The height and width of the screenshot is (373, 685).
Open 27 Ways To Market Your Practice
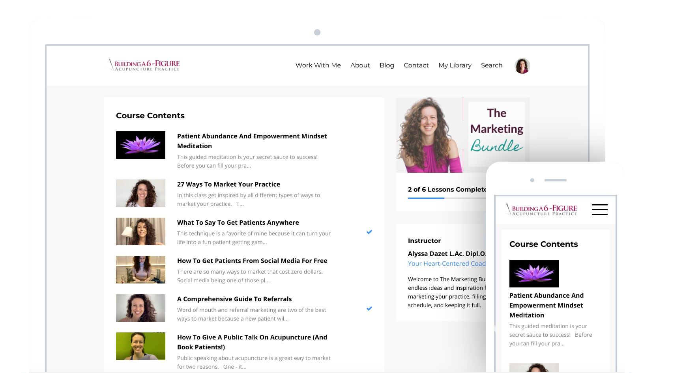[228, 184]
